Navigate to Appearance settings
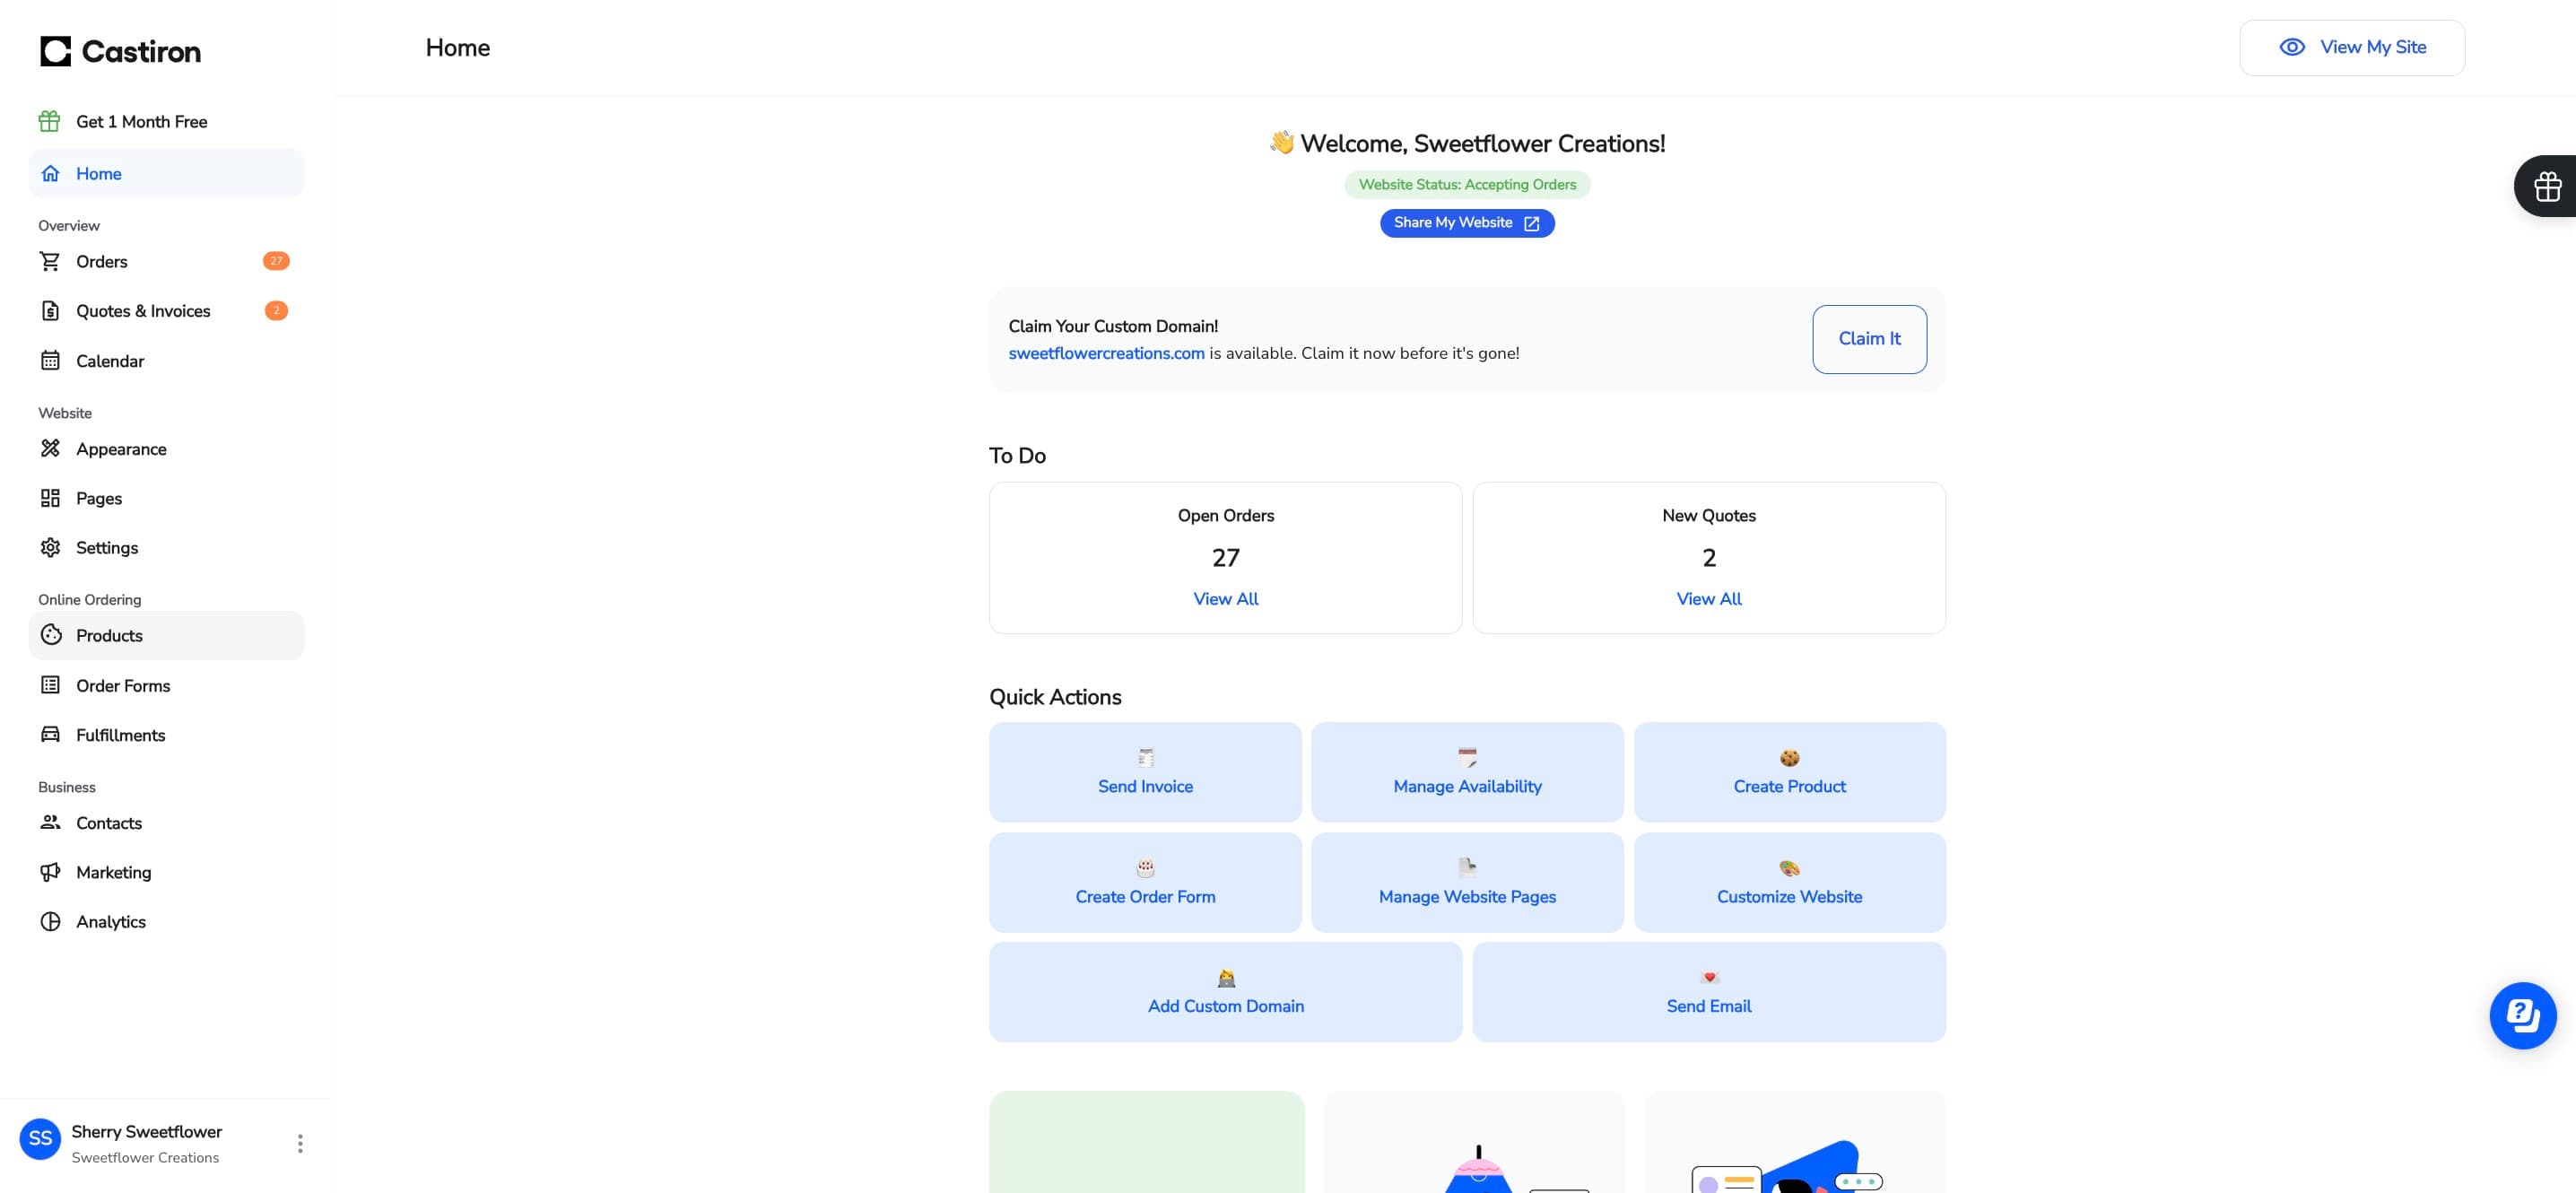 pyautogui.click(x=166, y=449)
